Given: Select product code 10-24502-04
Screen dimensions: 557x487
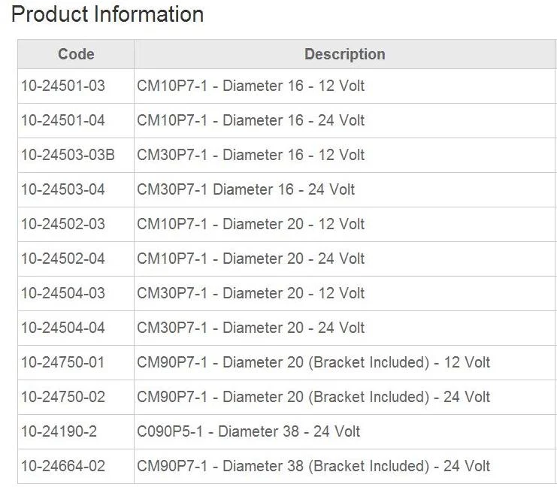Looking at the screenshot, I should 63,259.
